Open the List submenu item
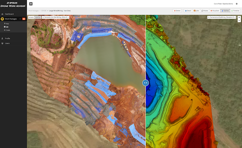The height and width of the screenshot is (148, 242). click(x=6, y=27)
